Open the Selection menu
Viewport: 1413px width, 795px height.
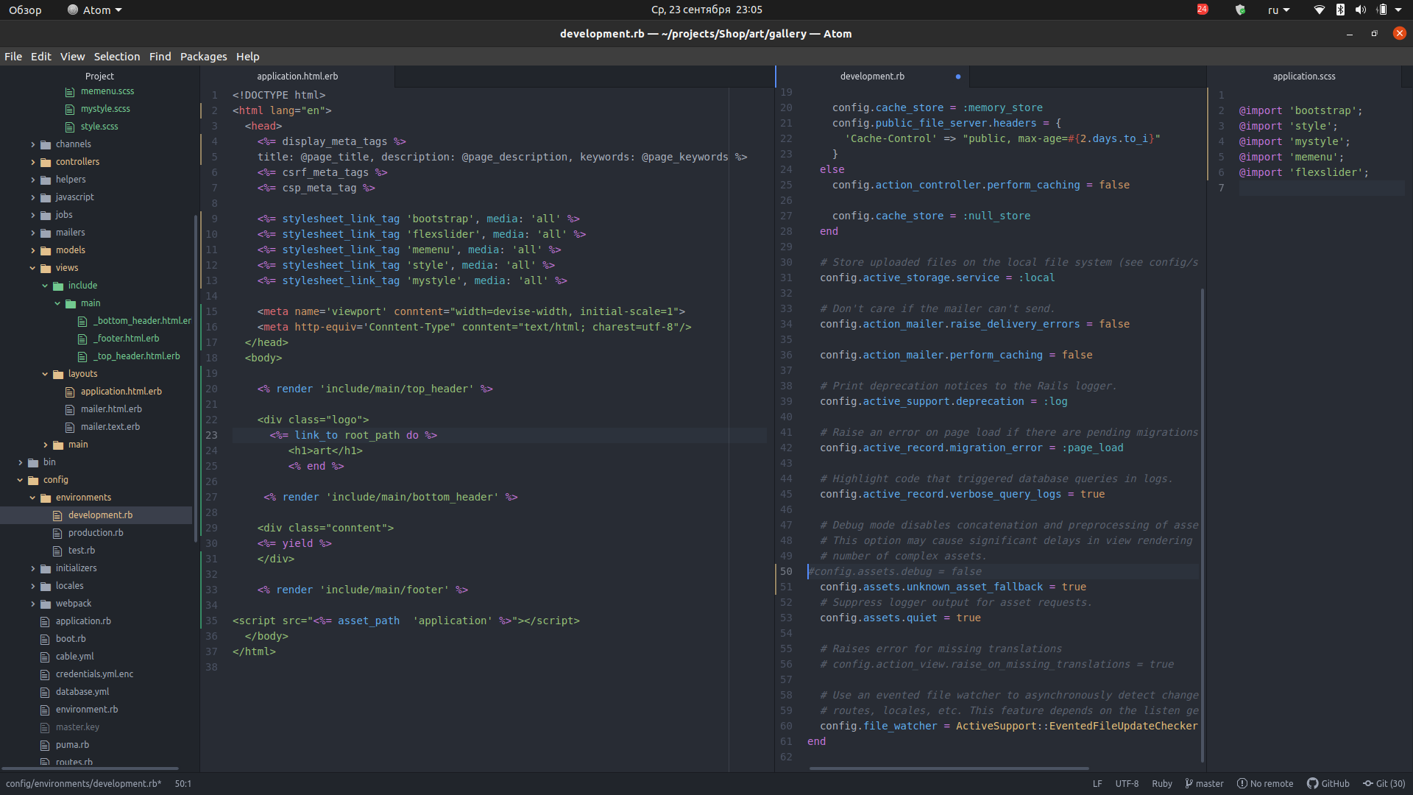point(116,57)
